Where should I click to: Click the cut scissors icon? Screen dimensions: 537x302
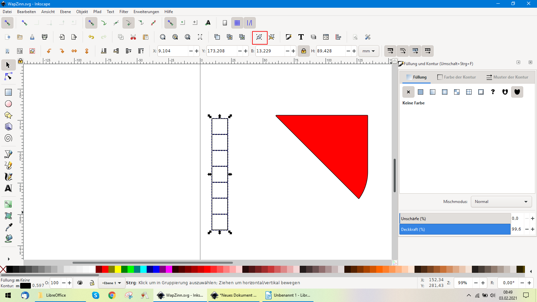(x=133, y=37)
